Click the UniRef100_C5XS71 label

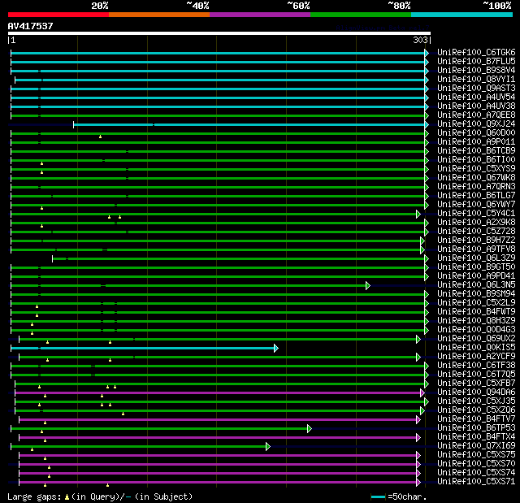[476, 482]
